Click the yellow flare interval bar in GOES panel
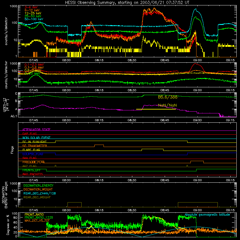Image resolution: width=240 pixels, height=240 pixels. tap(156, 109)
